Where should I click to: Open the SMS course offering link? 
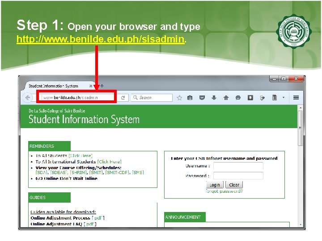pos(138,173)
